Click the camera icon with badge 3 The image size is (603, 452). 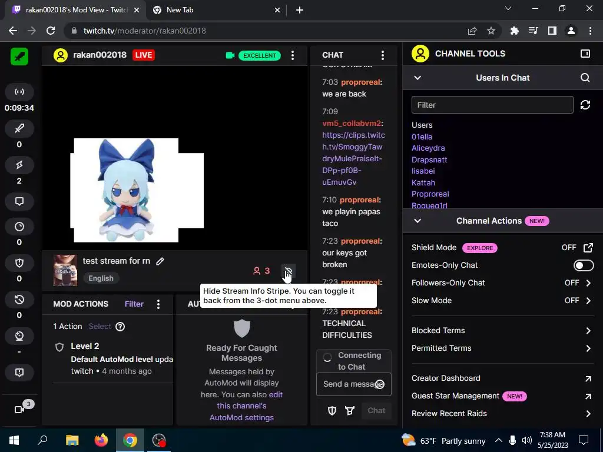tap(19, 410)
